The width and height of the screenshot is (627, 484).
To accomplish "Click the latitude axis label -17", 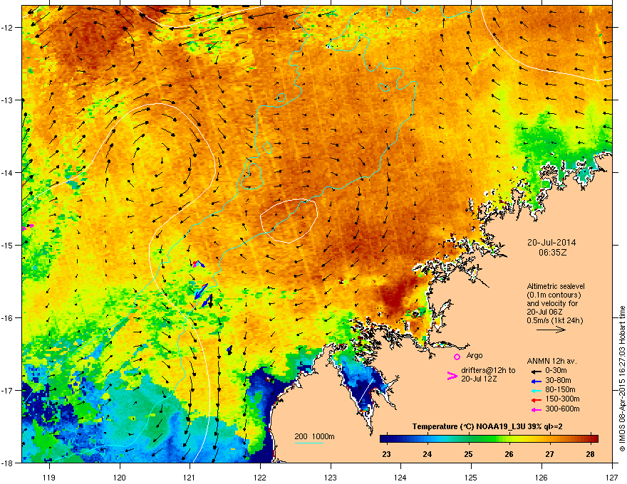I will tap(7, 390).
